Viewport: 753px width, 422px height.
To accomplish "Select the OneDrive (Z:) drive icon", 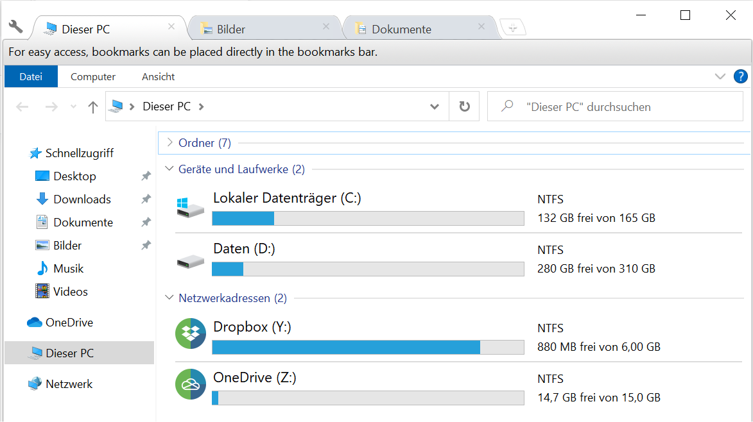I will (x=191, y=384).
